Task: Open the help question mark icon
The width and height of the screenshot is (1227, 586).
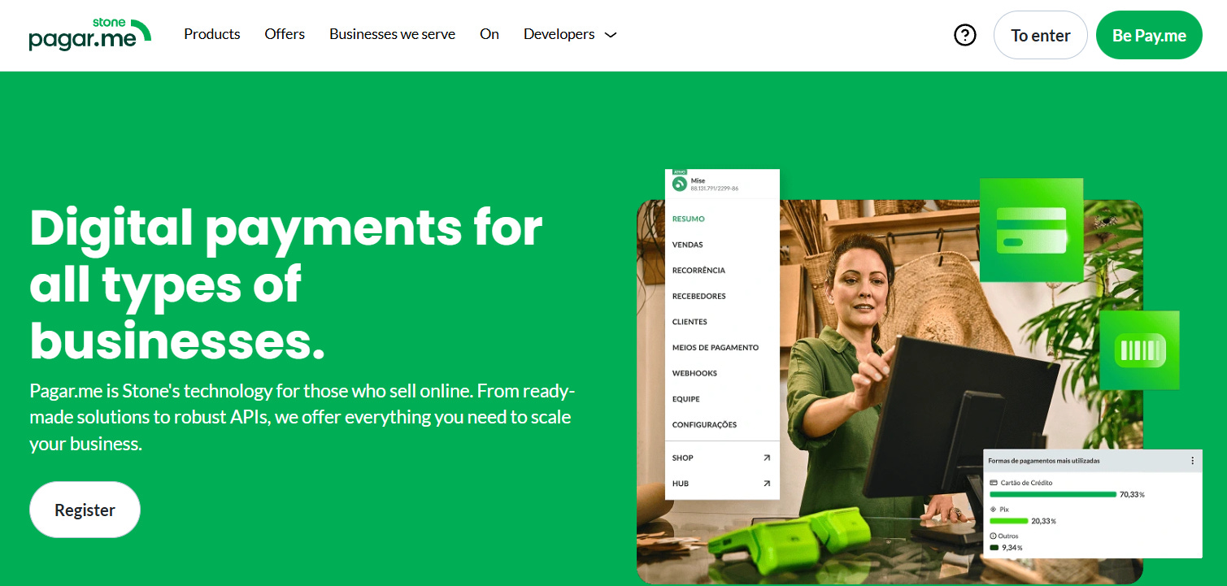Action: (x=964, y=35)
